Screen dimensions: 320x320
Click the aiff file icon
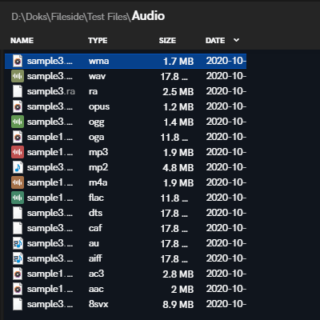coord(18,258)
